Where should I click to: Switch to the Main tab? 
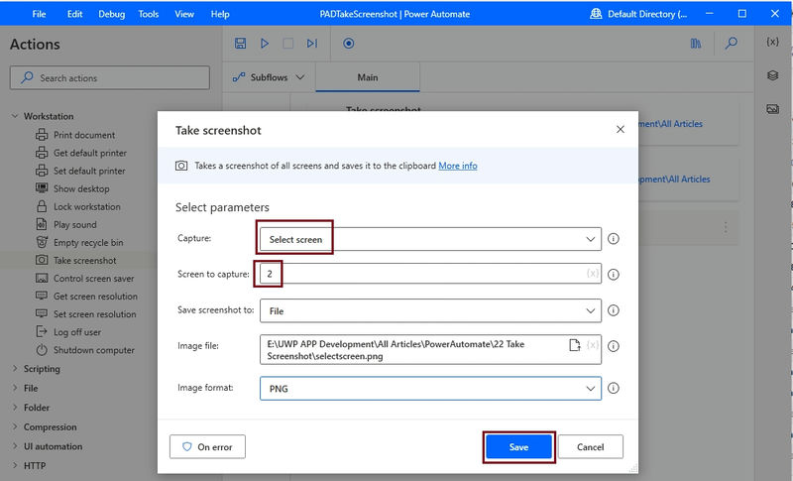(x=368, y=76)
